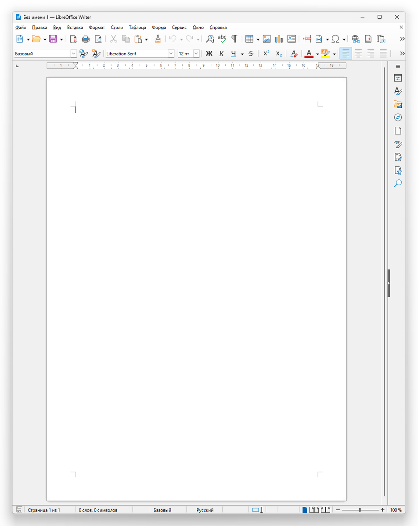Toggle formatting marks (pilcrow)
This screenshot has width=418, height=526.
click(x=234, y=39)
